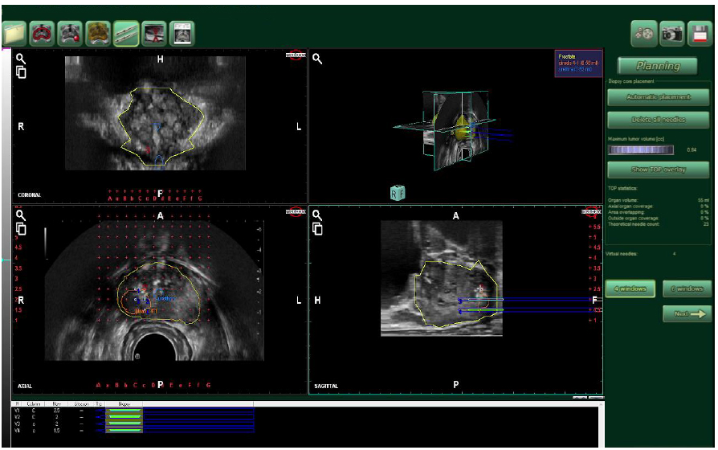Click the film reel recording icon
This screenshot has height=450, width=718.
click(x=644, y=33)
